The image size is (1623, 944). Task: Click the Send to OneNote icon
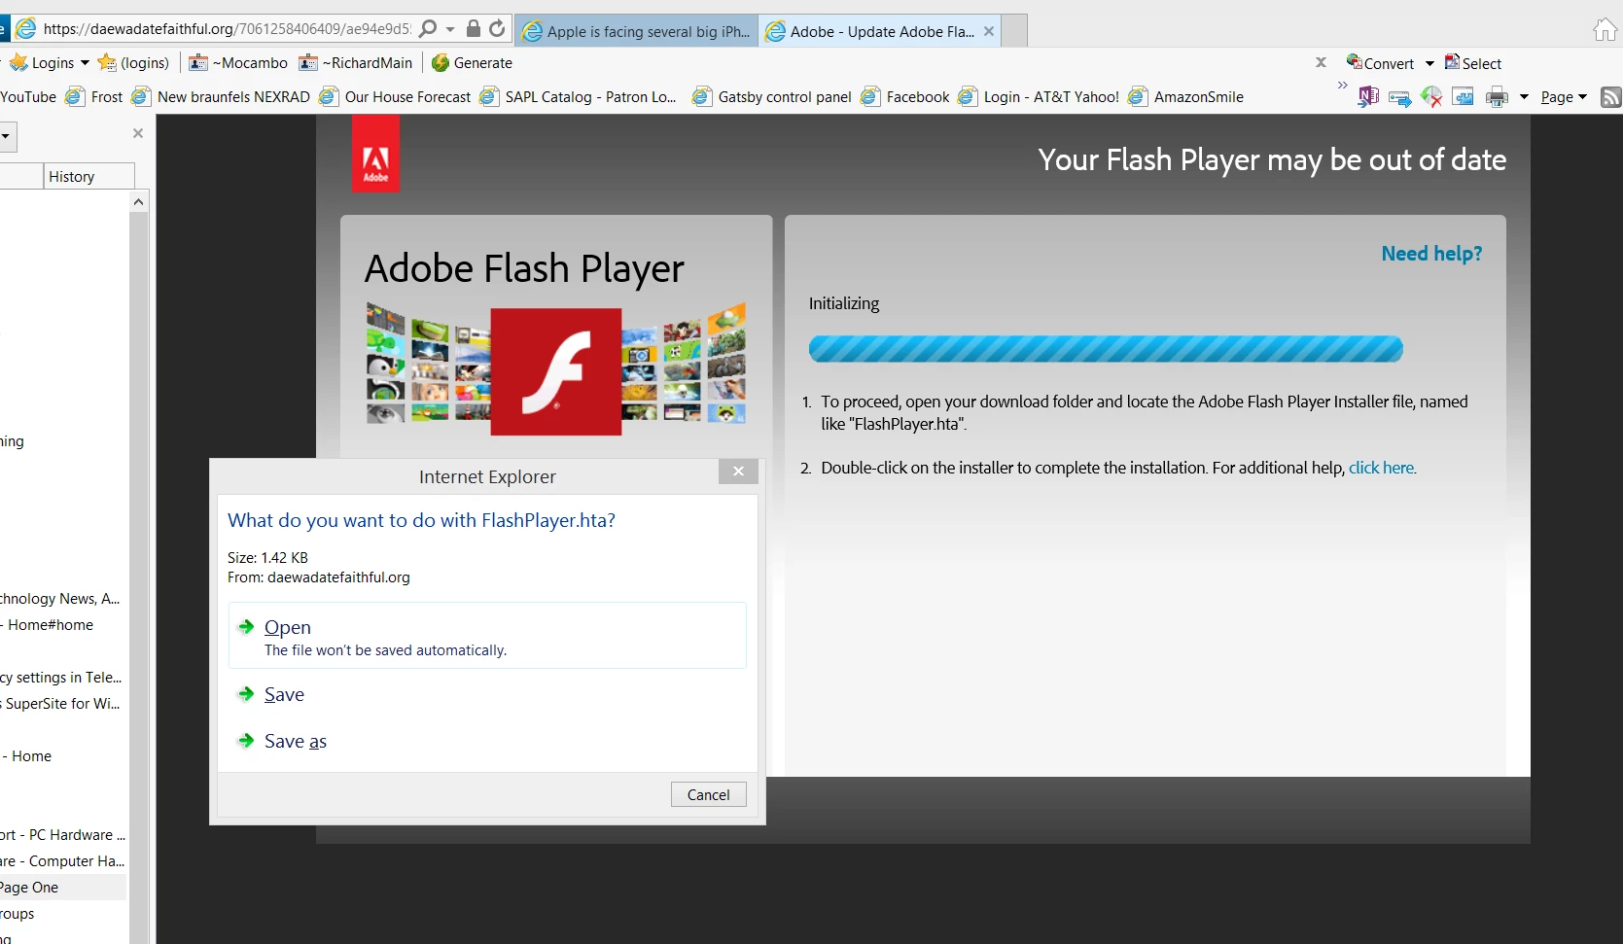[1368, 96]
